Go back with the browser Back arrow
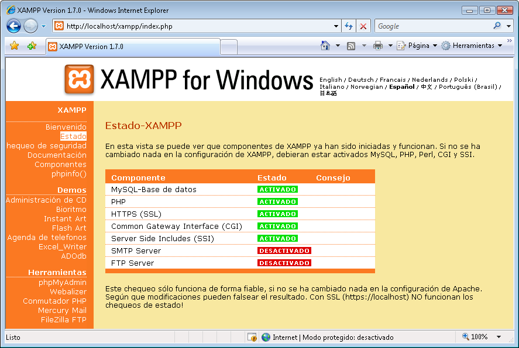 coord(13,26)
